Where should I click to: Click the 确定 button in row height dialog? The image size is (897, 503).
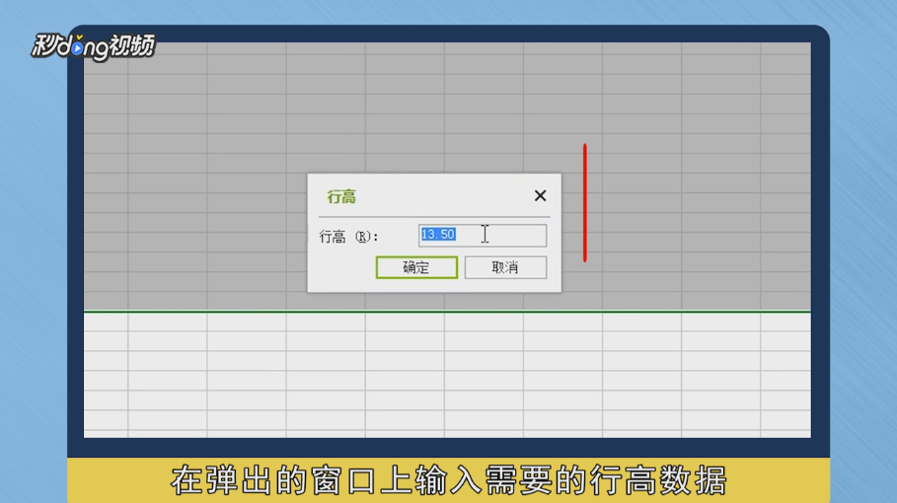point(416,267)
